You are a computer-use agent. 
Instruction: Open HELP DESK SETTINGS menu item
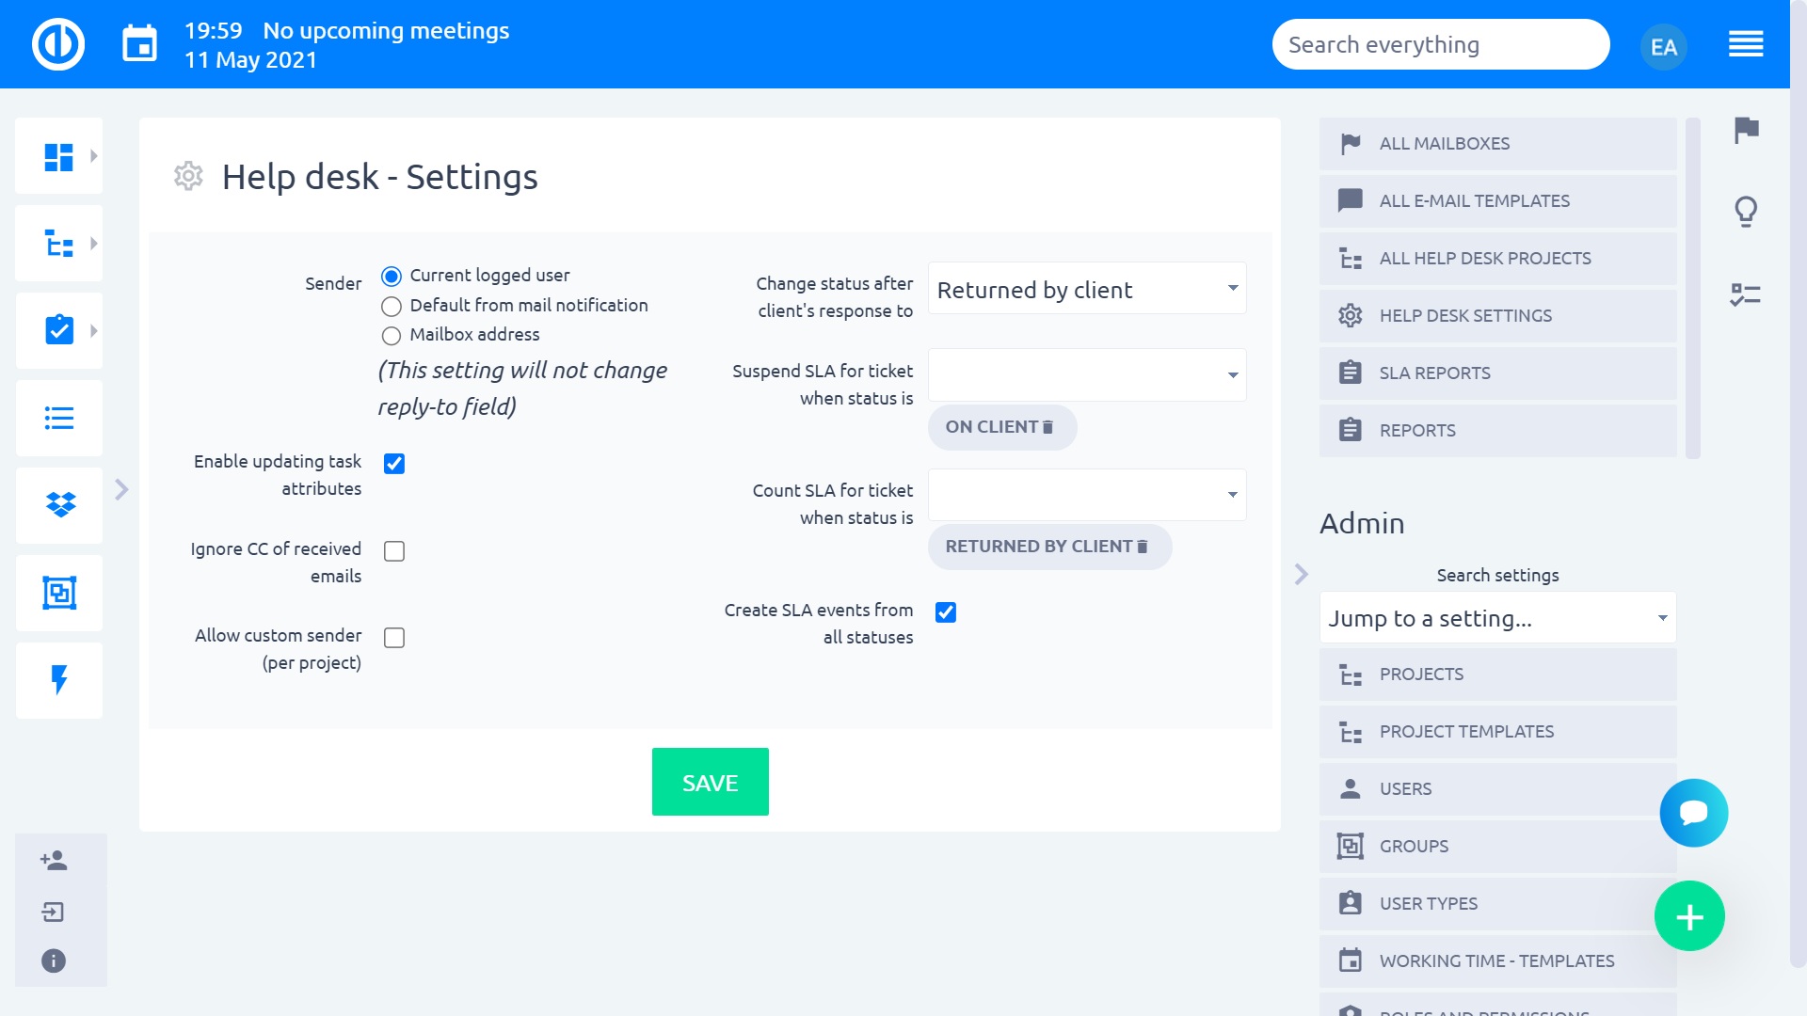(1497, 316)
